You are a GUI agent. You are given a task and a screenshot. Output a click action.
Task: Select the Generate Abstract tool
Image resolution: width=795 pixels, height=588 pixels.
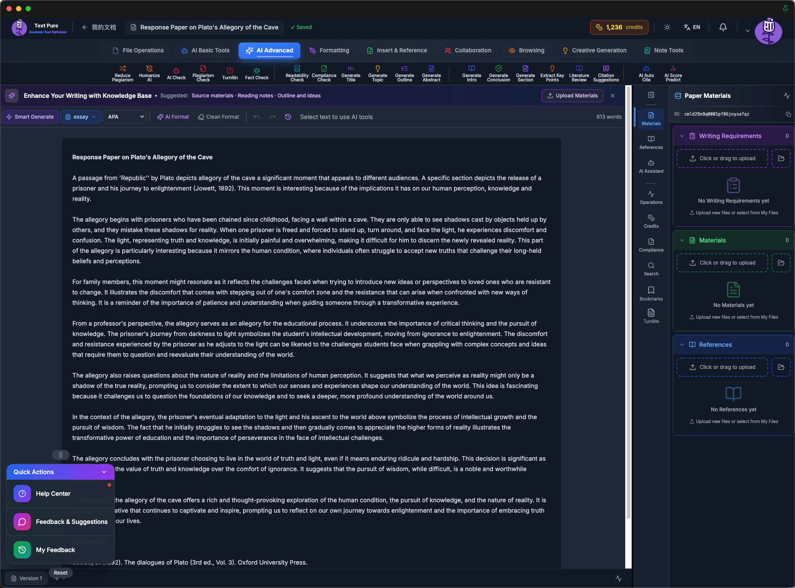(x=431, y=73)
